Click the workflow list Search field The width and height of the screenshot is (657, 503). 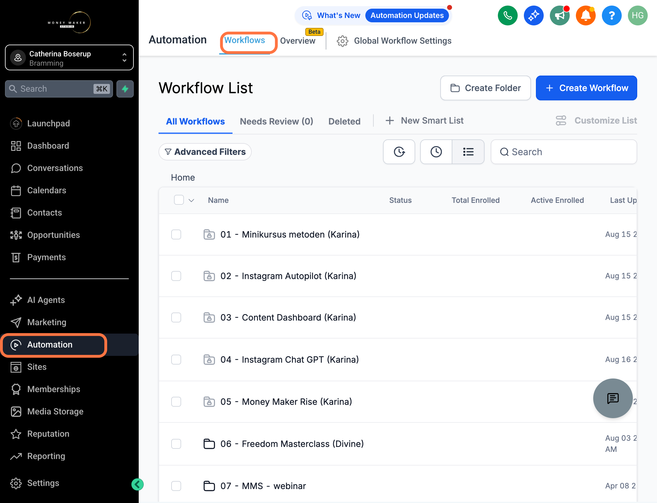coord(564,152)
